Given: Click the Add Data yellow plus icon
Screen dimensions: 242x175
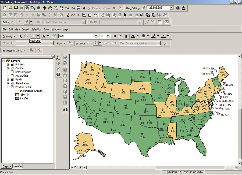Looking at the screenshot, I should [44, 8].
